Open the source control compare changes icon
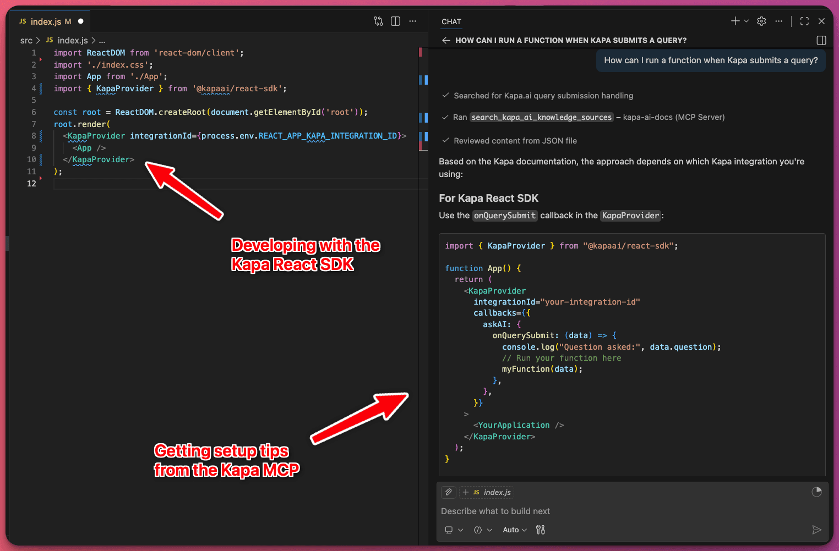Viewport: 839px width, 551px height. pos(378,21)
